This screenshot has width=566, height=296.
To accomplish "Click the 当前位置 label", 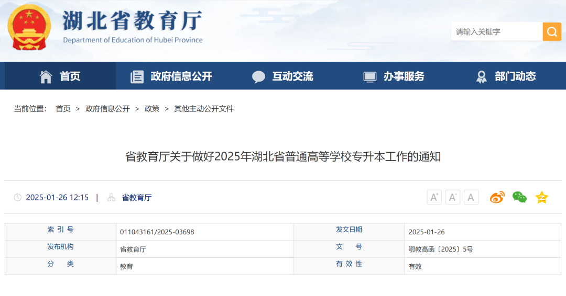I will click(x=30, y=109).
